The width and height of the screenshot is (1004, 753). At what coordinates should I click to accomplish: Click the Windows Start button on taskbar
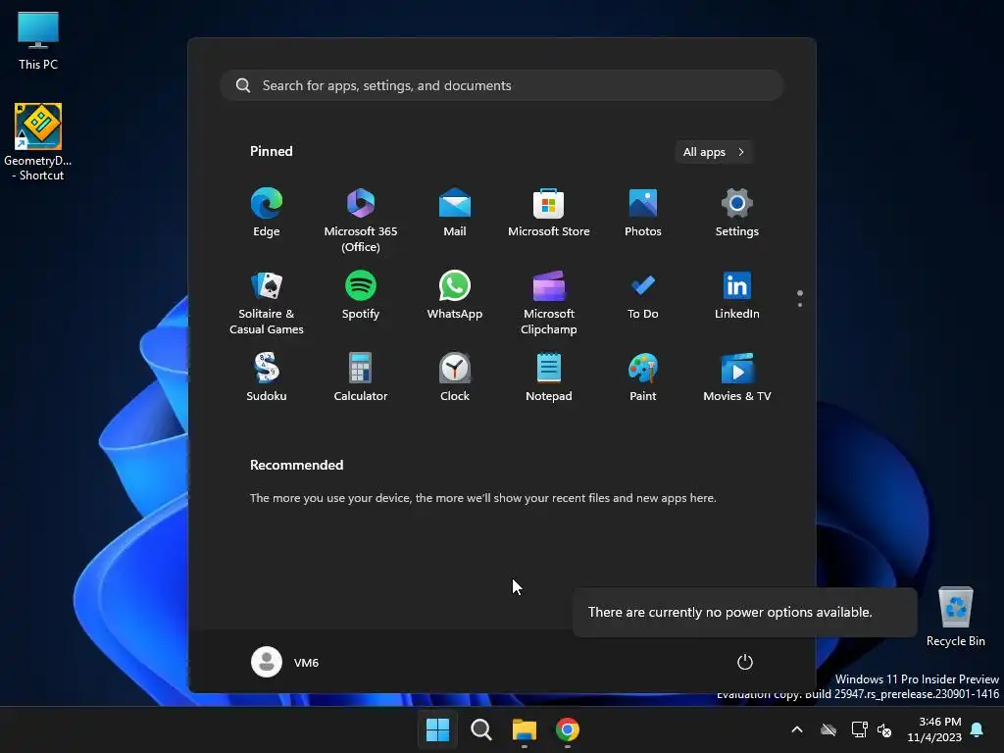point(438,729)
